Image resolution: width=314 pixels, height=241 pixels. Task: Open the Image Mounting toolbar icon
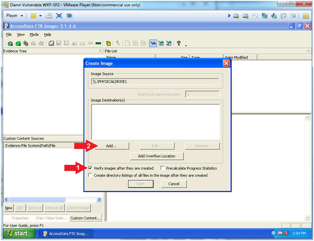[26, 43]
